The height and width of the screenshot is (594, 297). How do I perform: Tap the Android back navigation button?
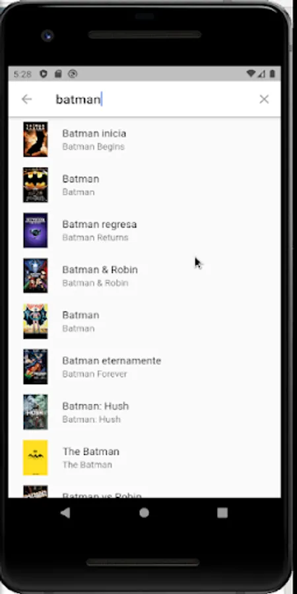[65, 513]
